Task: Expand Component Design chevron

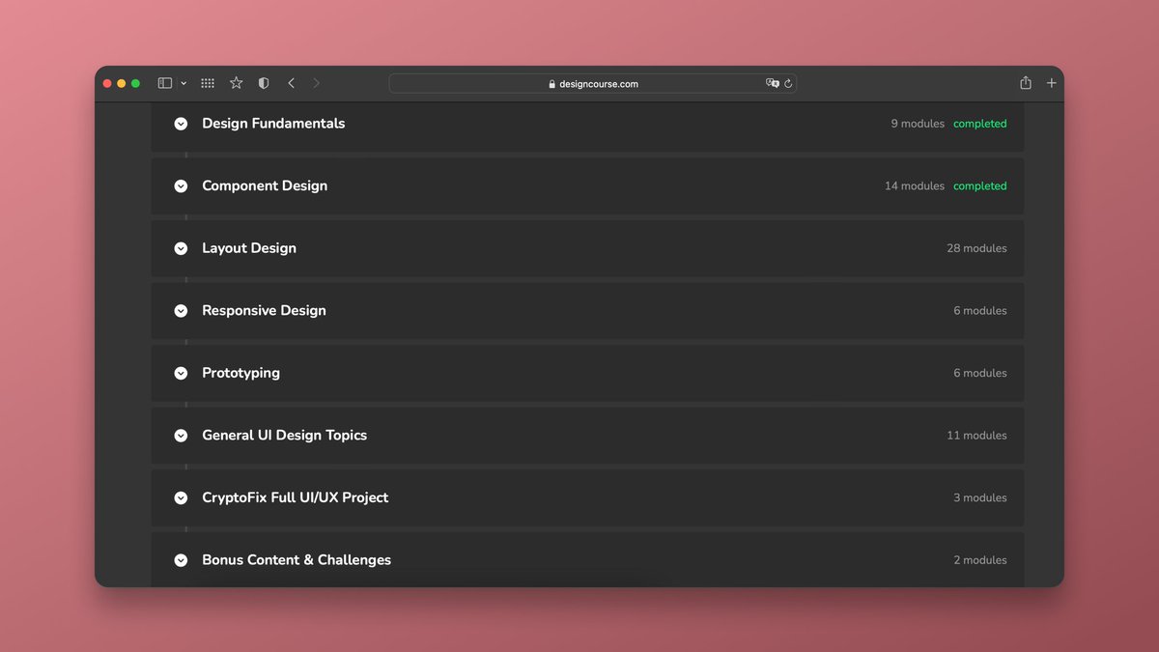Action: click(181, 186)
